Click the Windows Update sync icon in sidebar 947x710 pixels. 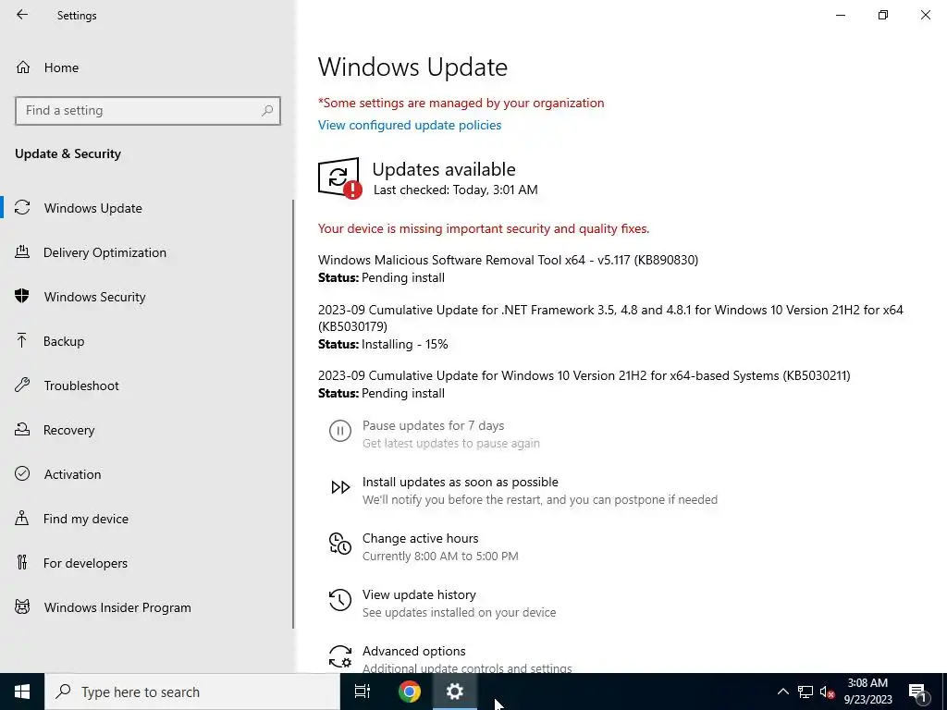pyautogui.click(x=22, y=208)
